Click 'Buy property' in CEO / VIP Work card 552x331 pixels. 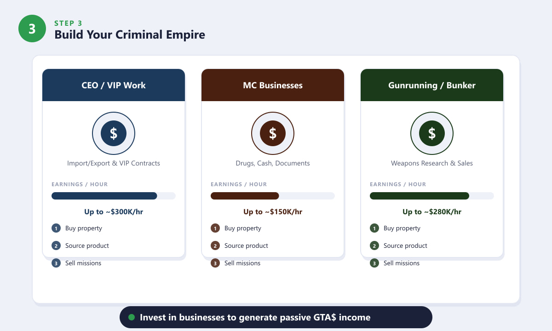click(x=84, y=228)
